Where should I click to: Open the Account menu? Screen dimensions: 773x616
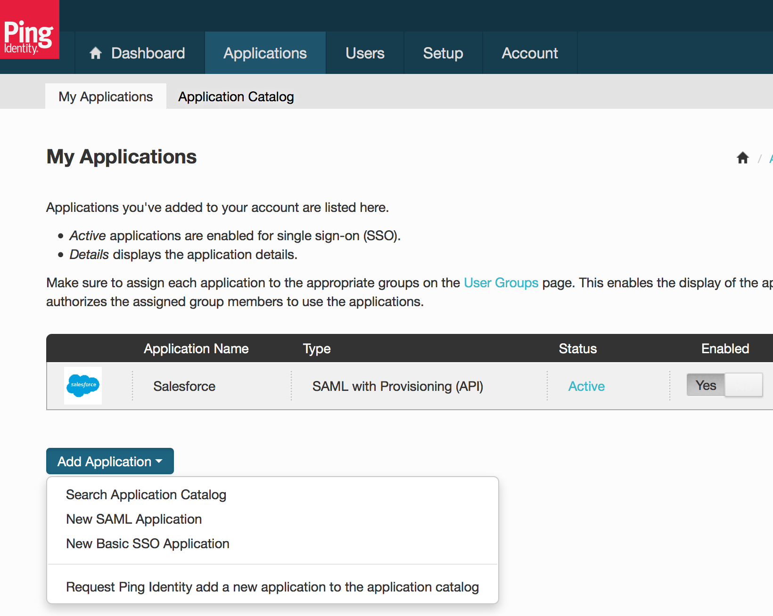click(529, 53)
